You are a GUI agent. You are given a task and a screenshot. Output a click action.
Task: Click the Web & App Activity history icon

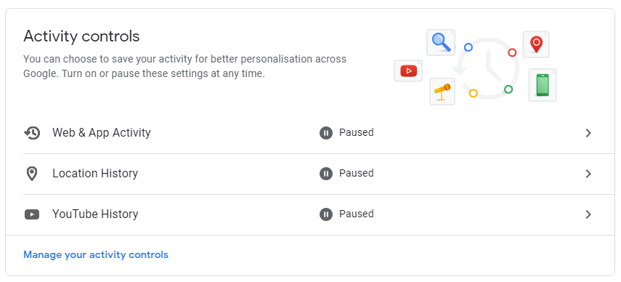[x=32, y=133]
